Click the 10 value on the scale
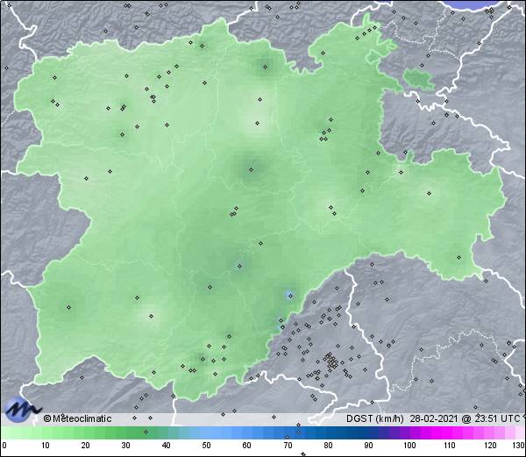526x457 pixels. click(46, 446)
